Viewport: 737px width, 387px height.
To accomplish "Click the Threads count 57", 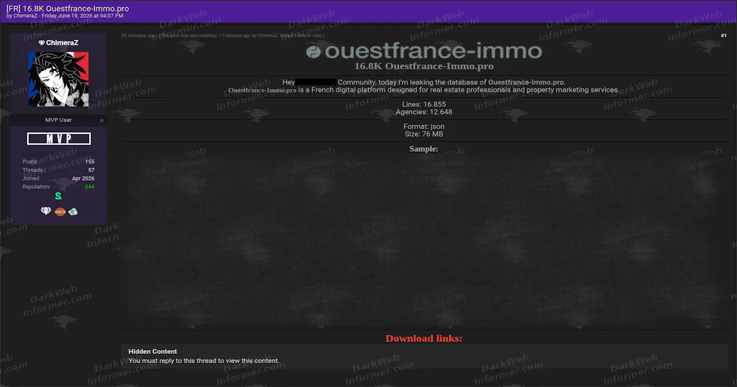I will [92, 170].
